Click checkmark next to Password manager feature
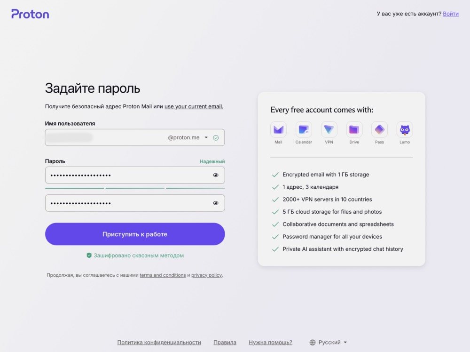The height and width of the screenshot is (352, 470). click(275, 237)
